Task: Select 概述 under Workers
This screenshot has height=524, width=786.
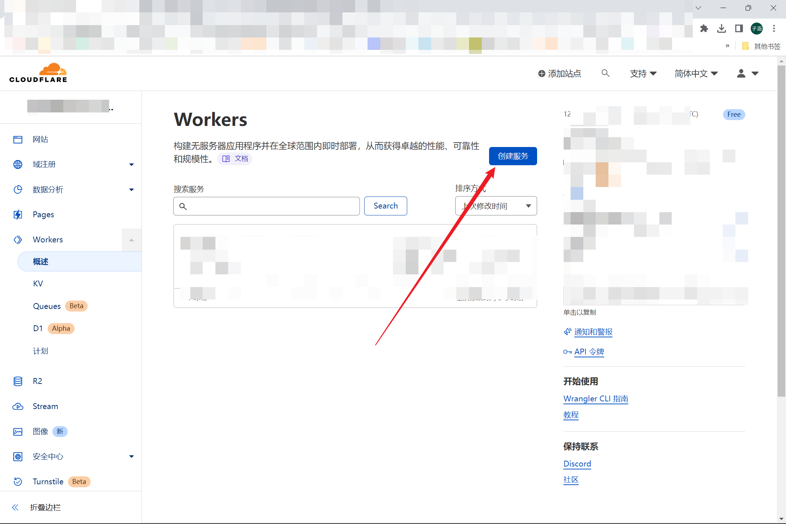Action: click(79, 262)
